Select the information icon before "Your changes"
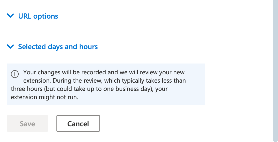The image size is (278, 142). pos(15,74)
